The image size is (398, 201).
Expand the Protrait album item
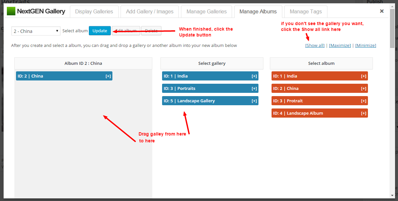[364, 101]
